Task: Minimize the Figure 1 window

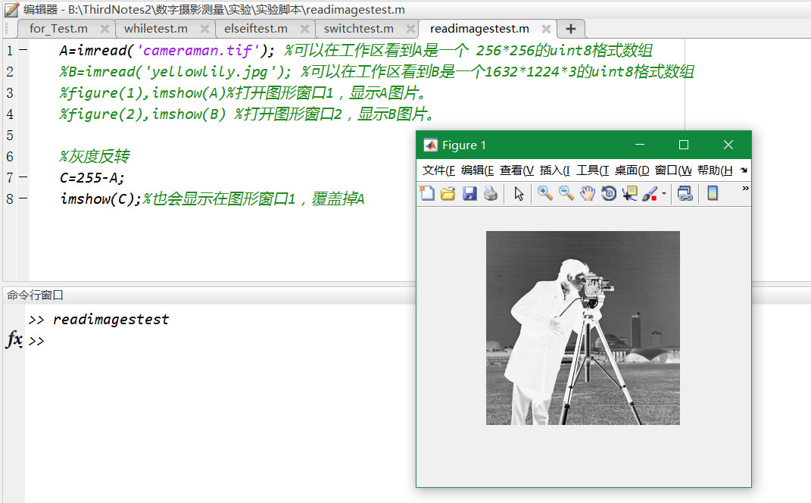Action: click(640, 145)
